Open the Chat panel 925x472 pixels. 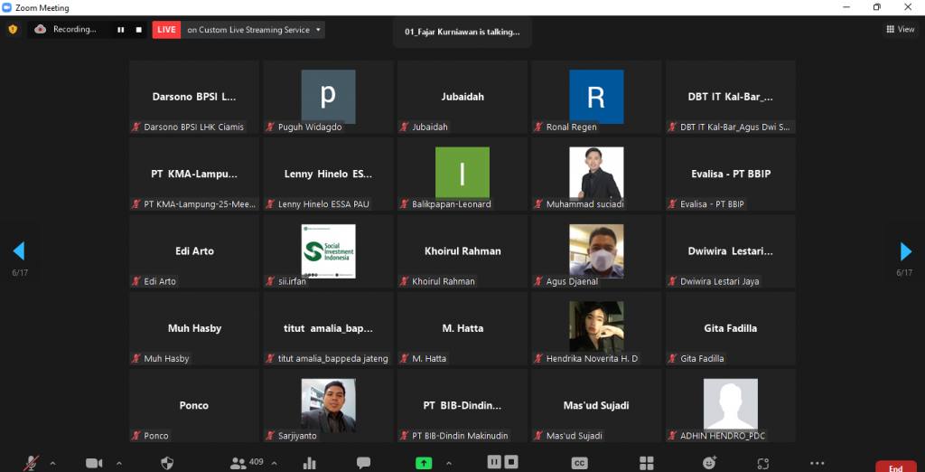[363, 463]
